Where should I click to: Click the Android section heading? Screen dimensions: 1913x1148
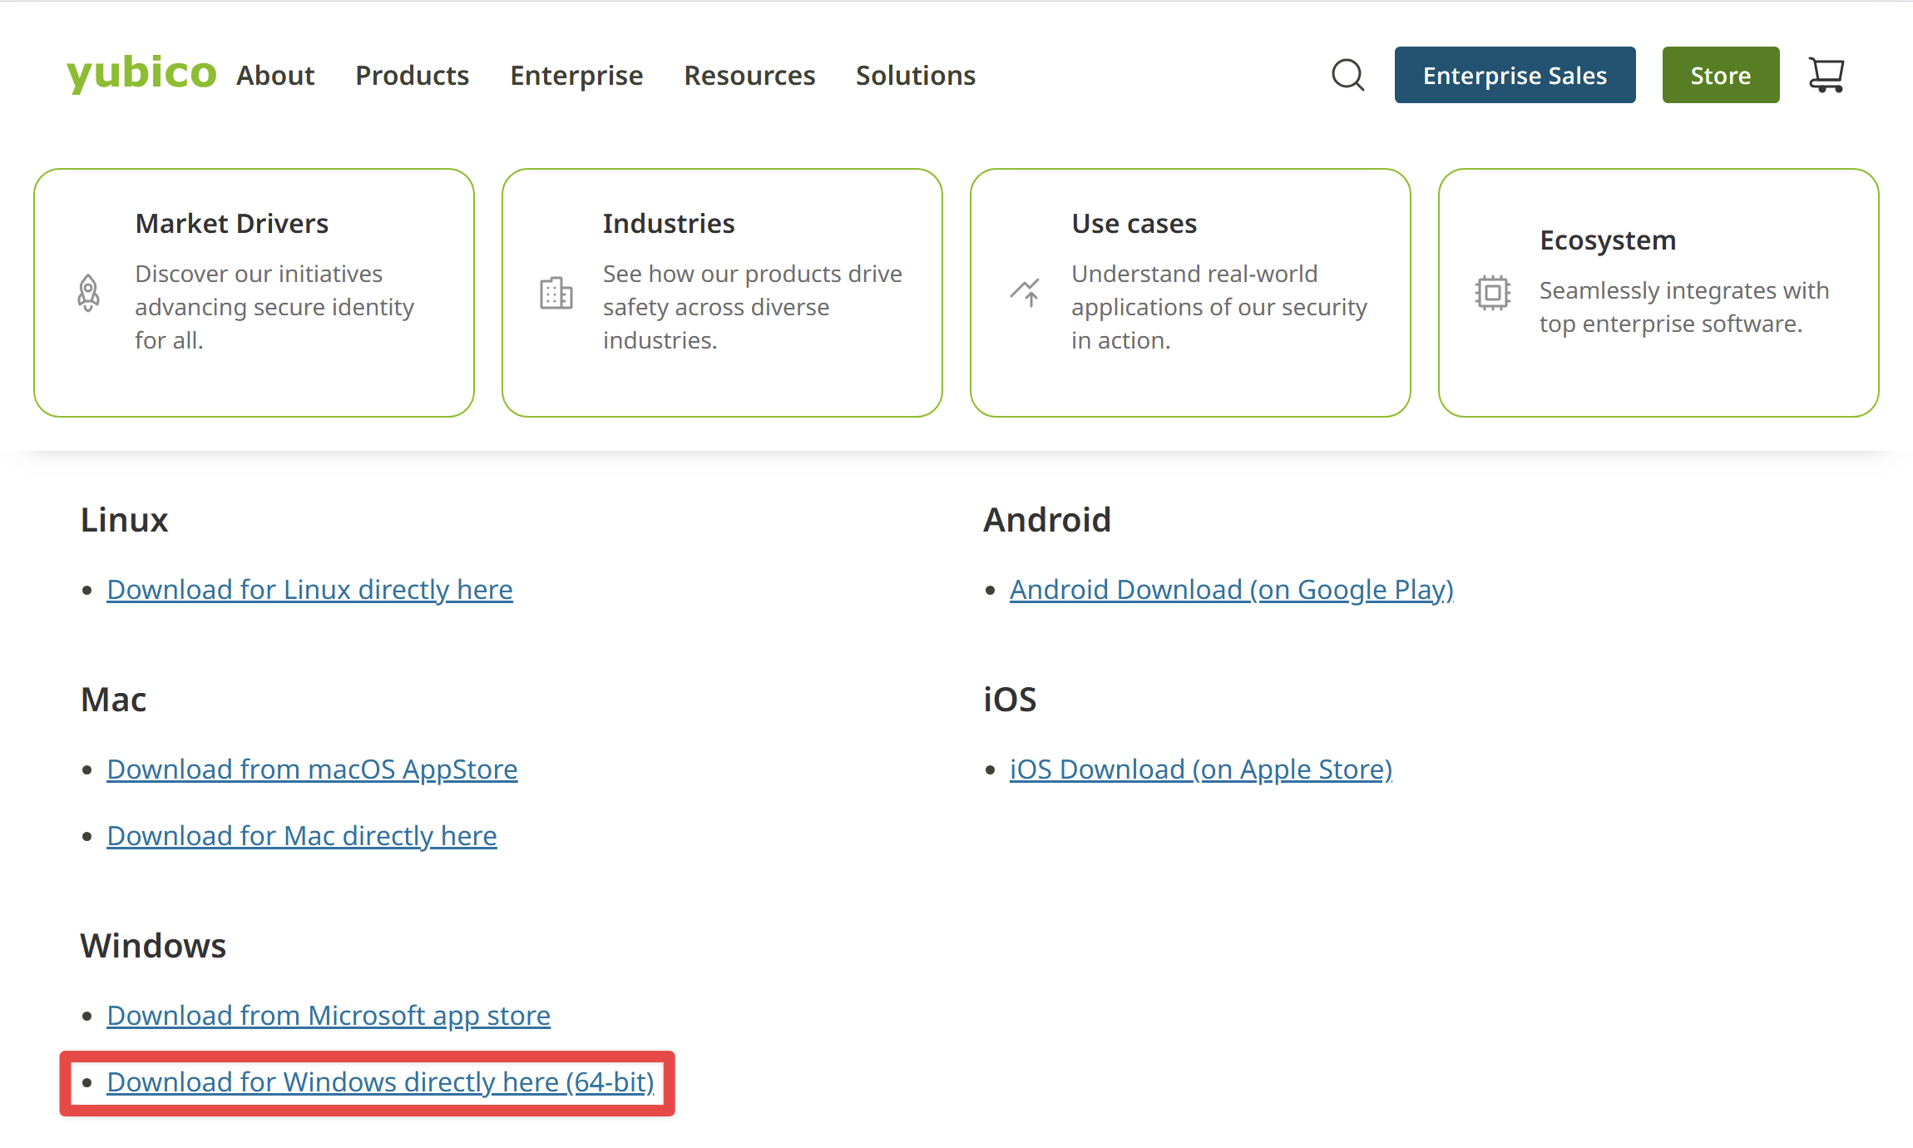click(1047, 519)
